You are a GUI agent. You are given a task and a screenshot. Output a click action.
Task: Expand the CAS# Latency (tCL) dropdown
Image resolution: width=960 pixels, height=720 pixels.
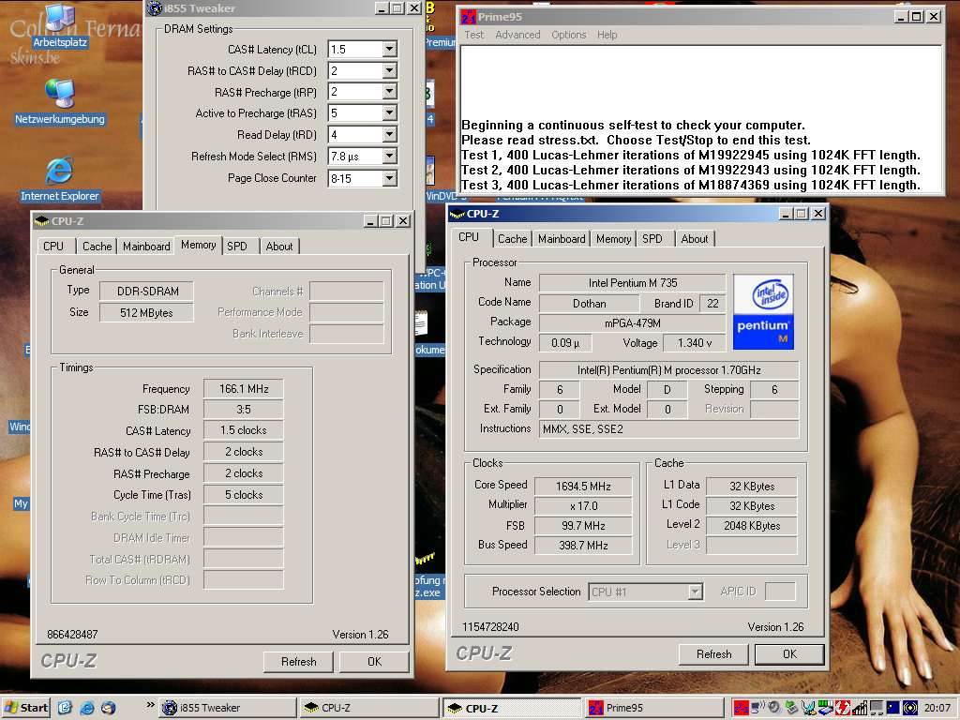[389, 49]
